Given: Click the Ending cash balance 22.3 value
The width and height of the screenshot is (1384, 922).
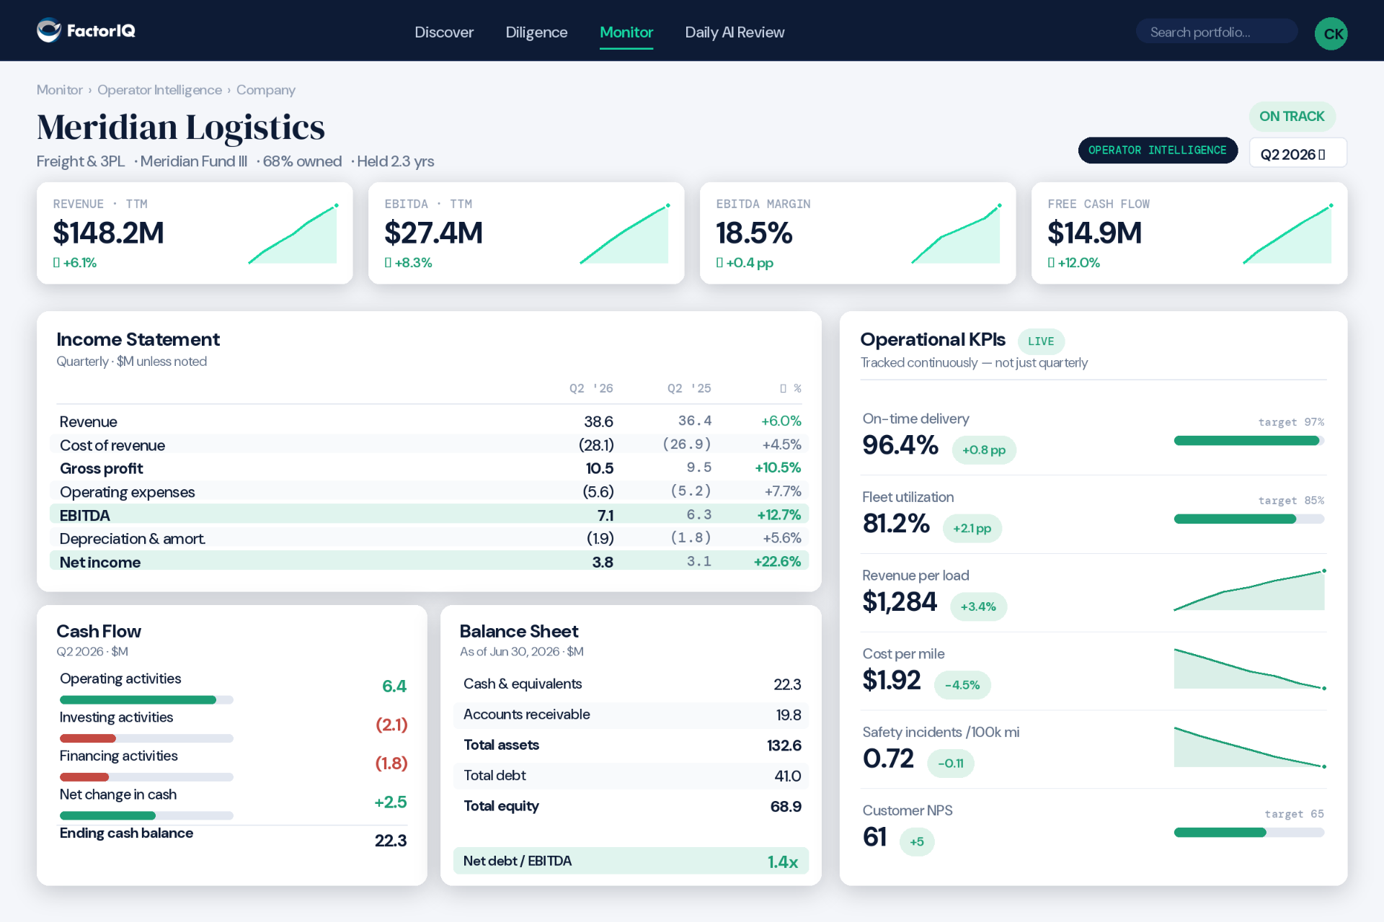Looking at the screenshot, I should click(x=391, y=841).
